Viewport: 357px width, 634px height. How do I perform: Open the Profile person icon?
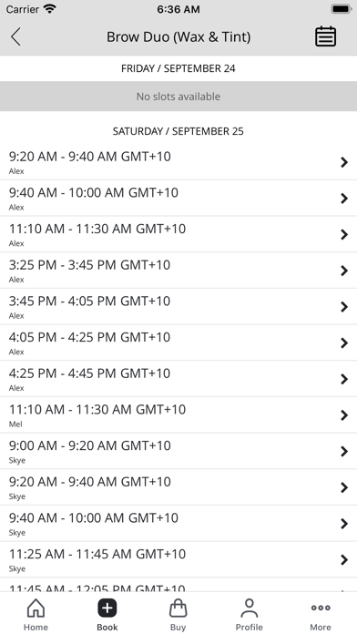pos(249,615)
